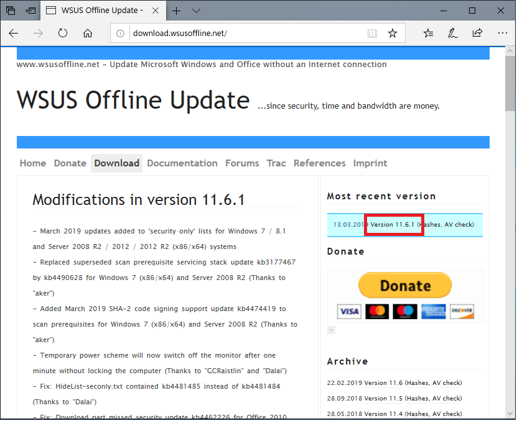Click the WSUS Offline Update title heading
The image size is (517, 421).
click(133, 100)
